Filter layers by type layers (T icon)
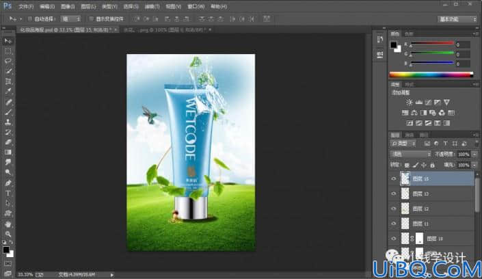This screenshot has height=279, width=482. 445,144
